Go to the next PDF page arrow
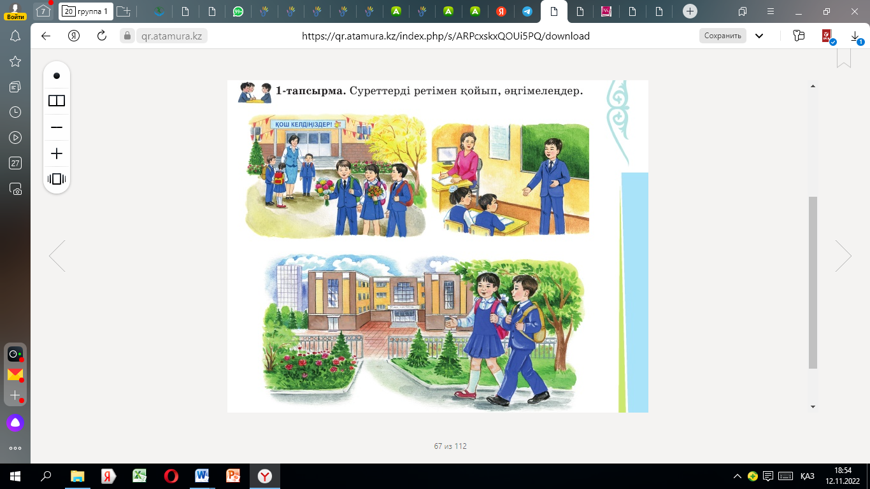The height and width of the screenshot is (489, 870). click(x=843, y=256)
